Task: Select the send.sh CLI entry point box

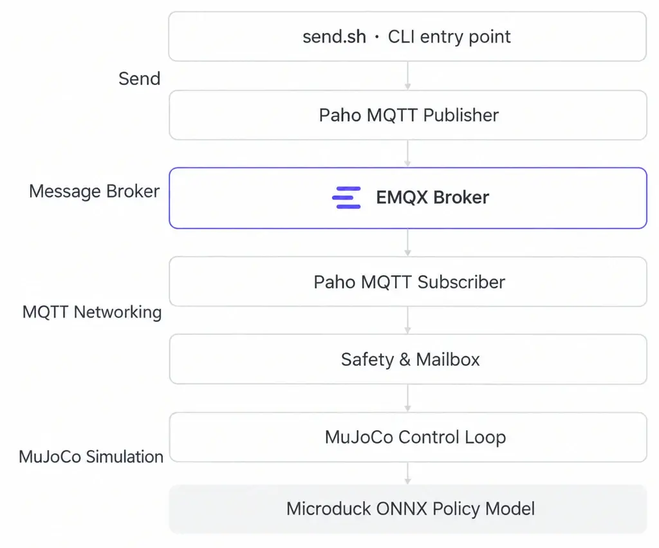Action: tap(407, 37)
